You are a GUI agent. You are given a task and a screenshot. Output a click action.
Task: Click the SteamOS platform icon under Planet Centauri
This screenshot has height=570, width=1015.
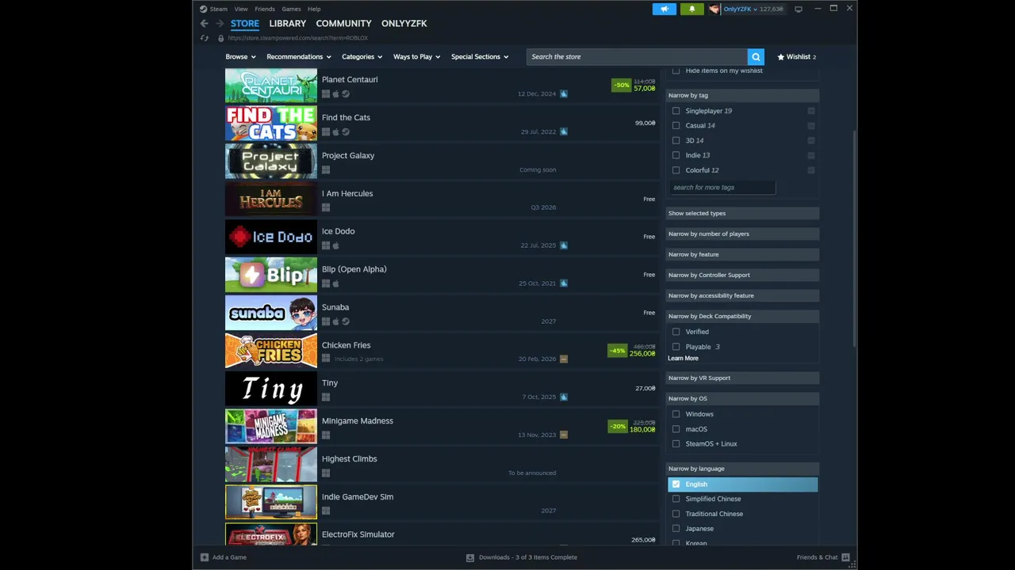[x=346, y=94]
